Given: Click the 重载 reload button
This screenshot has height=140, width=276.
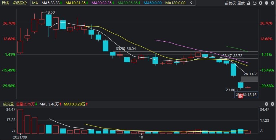Looking at the screenshot, I should point(241,3).
